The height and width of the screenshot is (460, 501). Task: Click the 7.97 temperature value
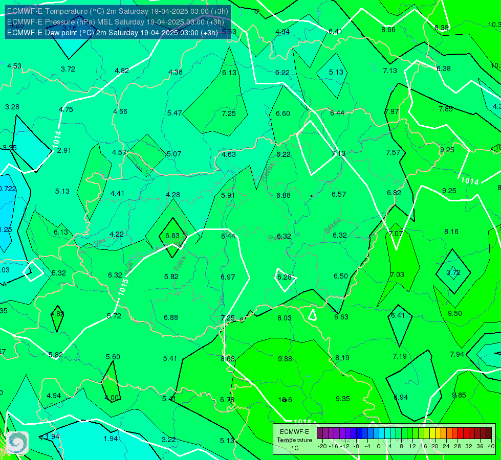pos(391,111)
